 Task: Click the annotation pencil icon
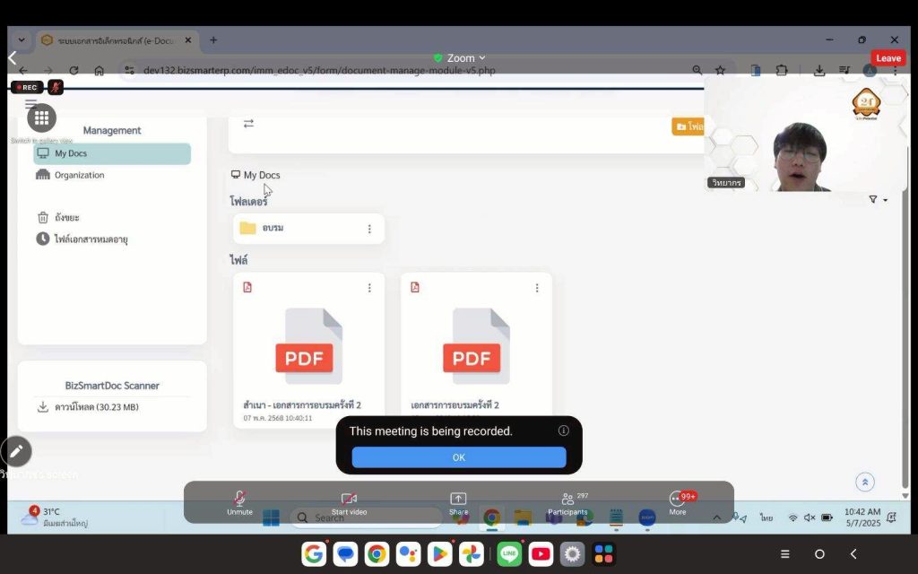tap(16, 451)
